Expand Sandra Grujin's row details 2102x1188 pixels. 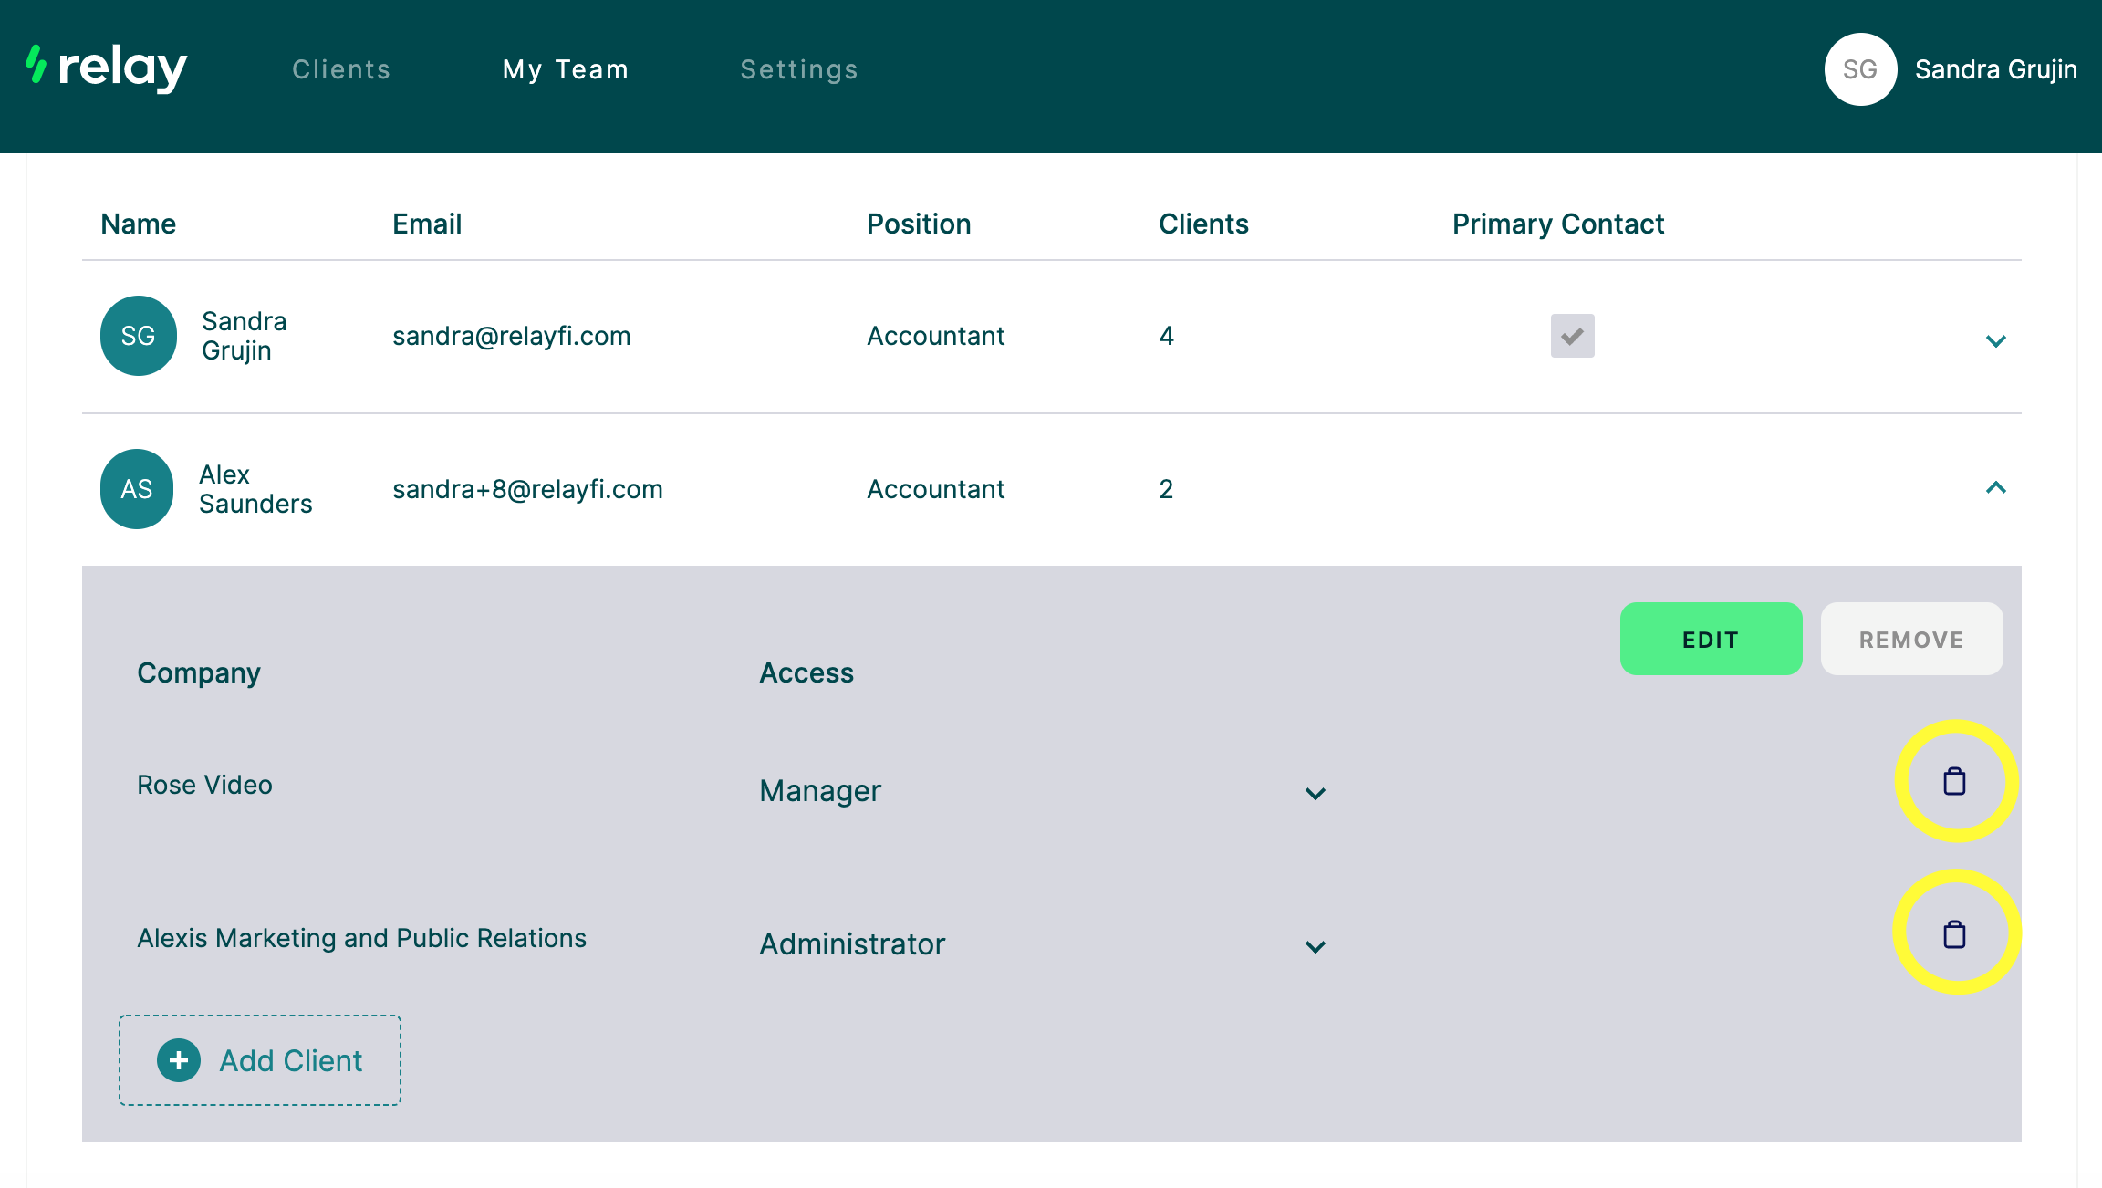click(1995, 340)
